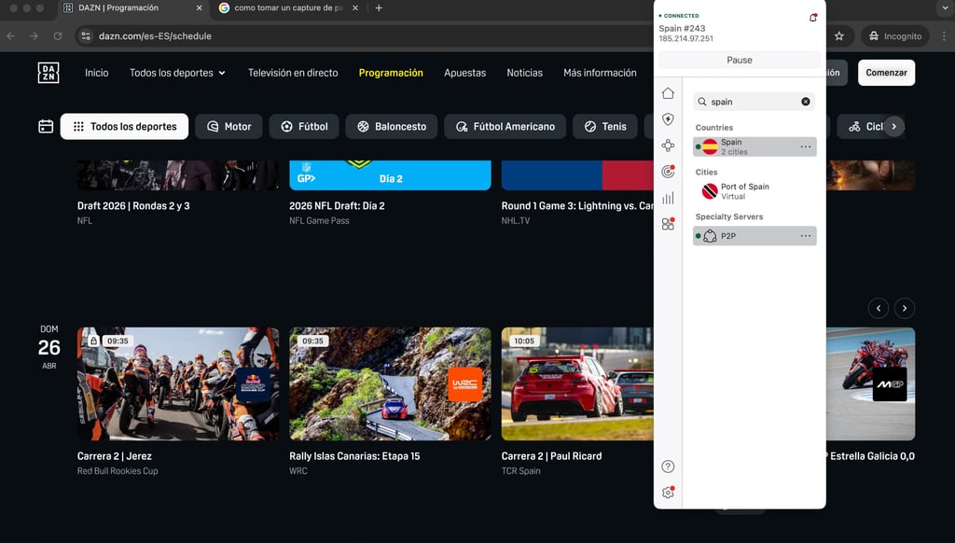Open the site information icon in address bar
The height and width of the screenshot is (543, 955).
(86, 36)
